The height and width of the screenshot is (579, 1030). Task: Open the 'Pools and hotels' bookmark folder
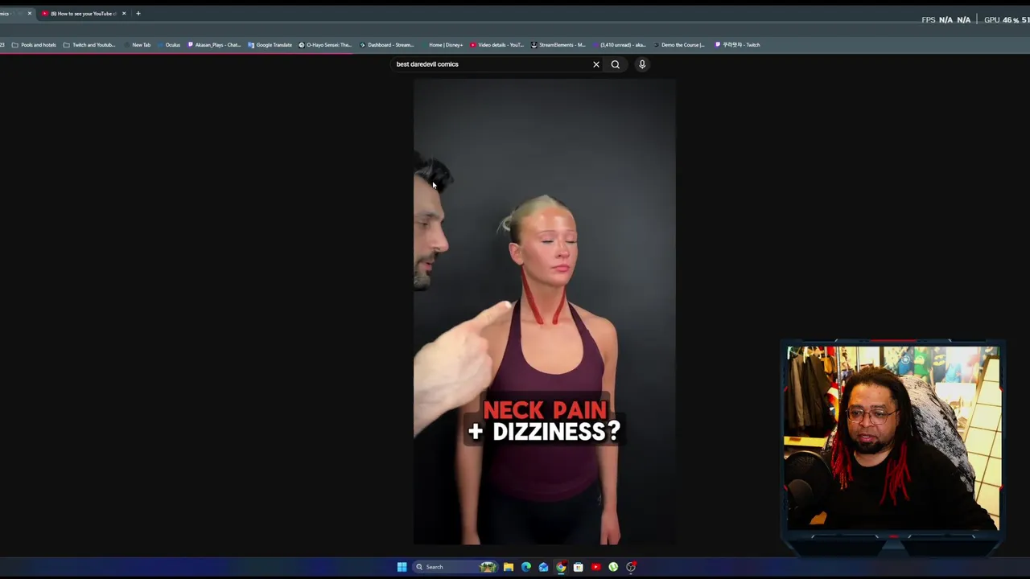pyautogui.click(x=34, y=45)
